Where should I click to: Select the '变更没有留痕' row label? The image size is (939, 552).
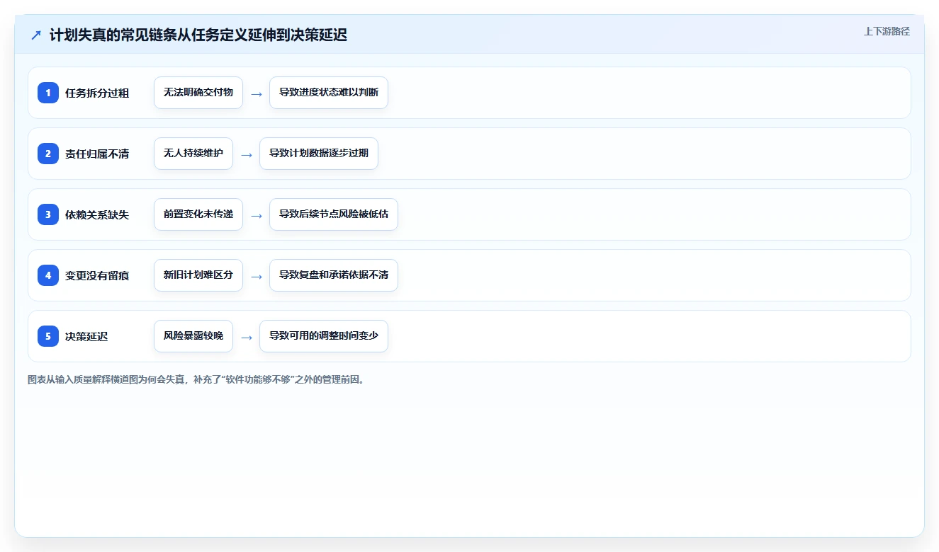pos(97,275)
